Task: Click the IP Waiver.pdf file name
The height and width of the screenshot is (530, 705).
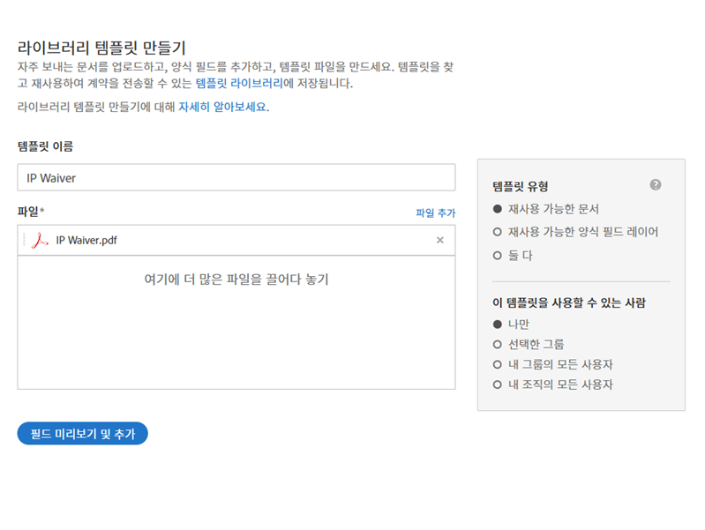Action: 86,240
